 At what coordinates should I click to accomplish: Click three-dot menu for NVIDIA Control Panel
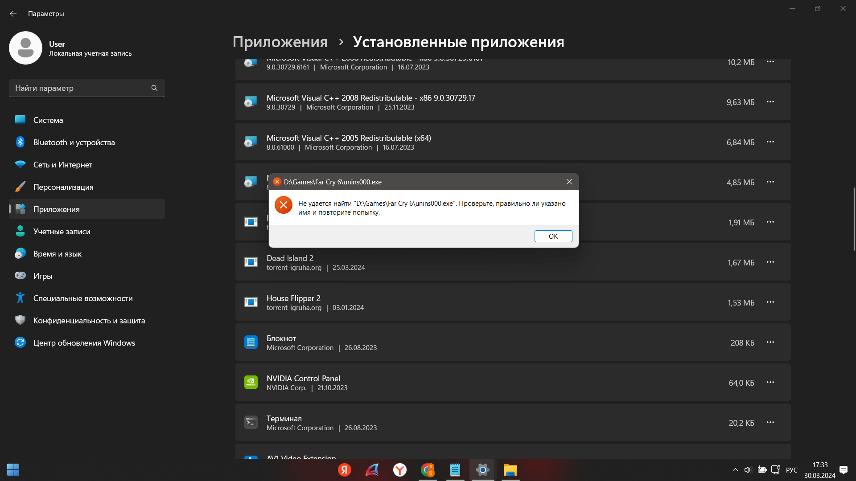click(770, 382)
